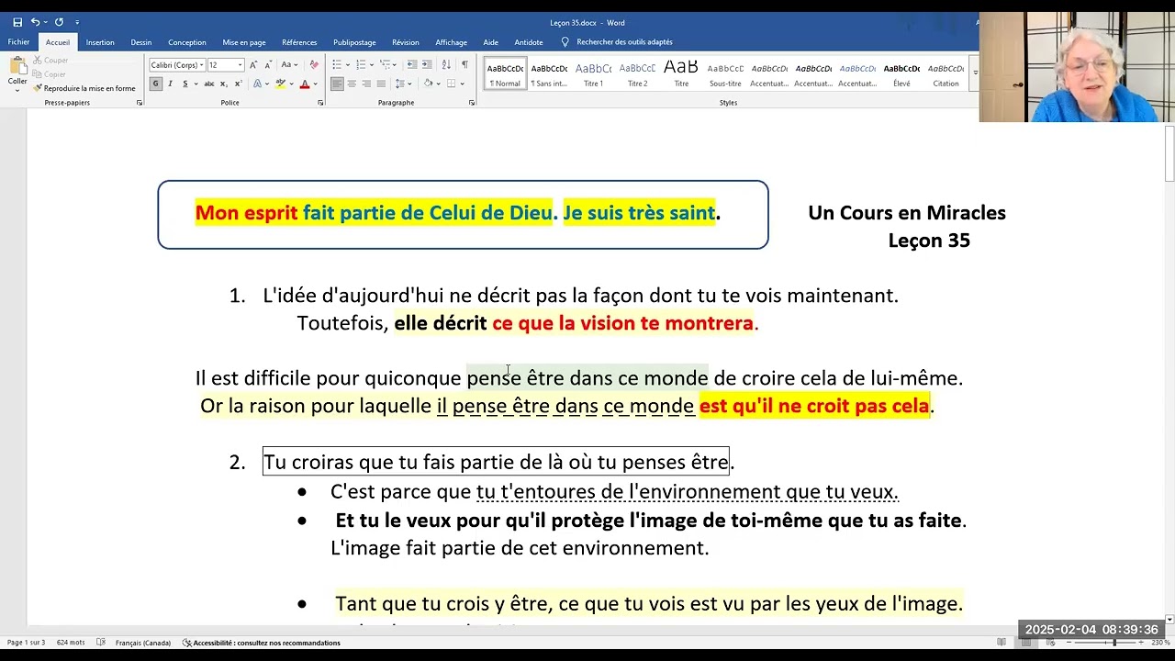Open the Presse-papiers dialog launcher

(140, 103)
